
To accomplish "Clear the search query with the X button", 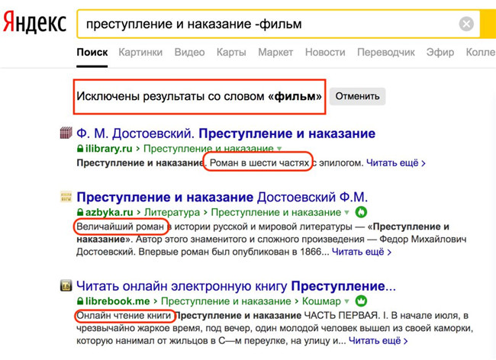I will click(466, 24).
